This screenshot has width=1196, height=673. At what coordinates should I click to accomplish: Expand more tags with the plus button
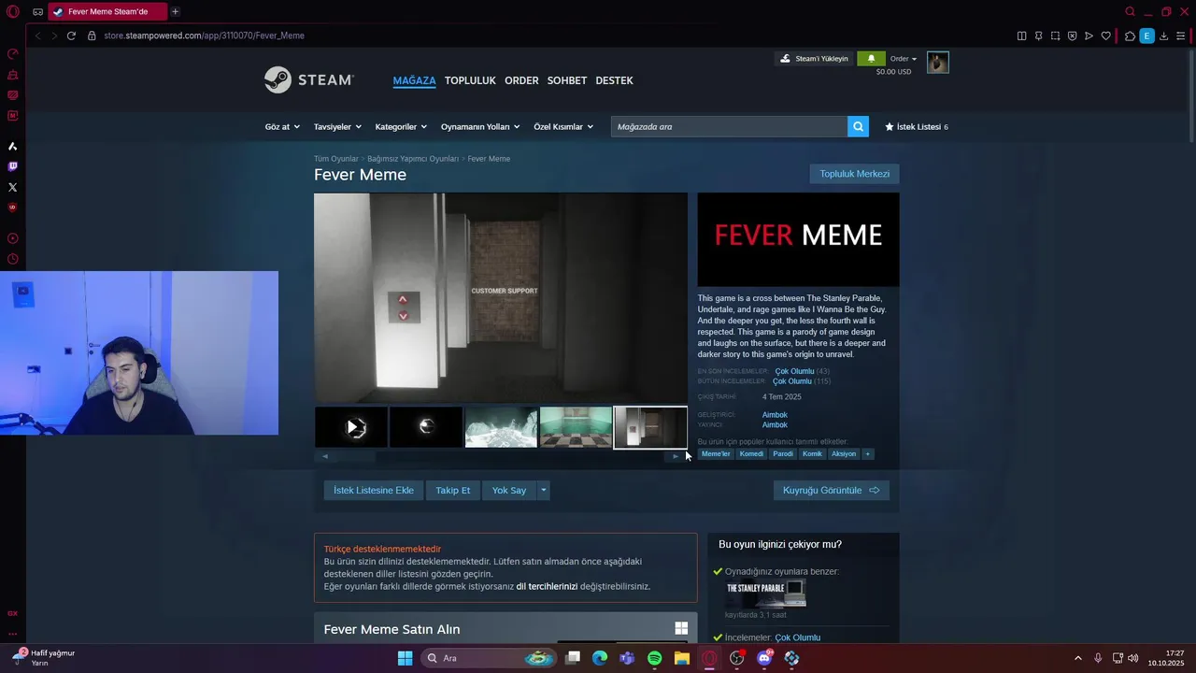click(867, 453)
